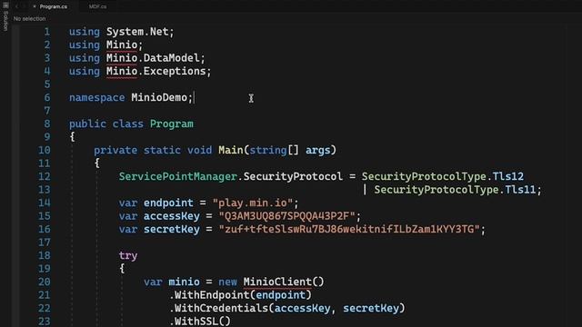The image size is (582, 327).
Task: Open the MDF.cs tab
Action: pos(97,6)
